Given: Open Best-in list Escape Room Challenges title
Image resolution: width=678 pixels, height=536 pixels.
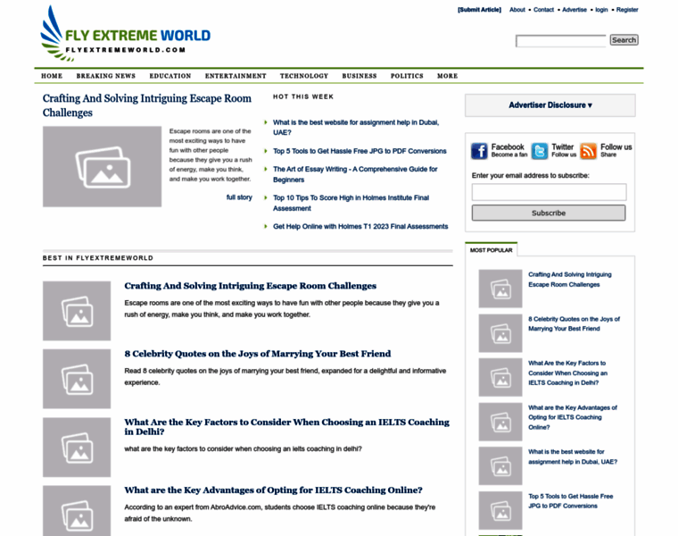Looking at the screenshot, I should tap(251, 286).
